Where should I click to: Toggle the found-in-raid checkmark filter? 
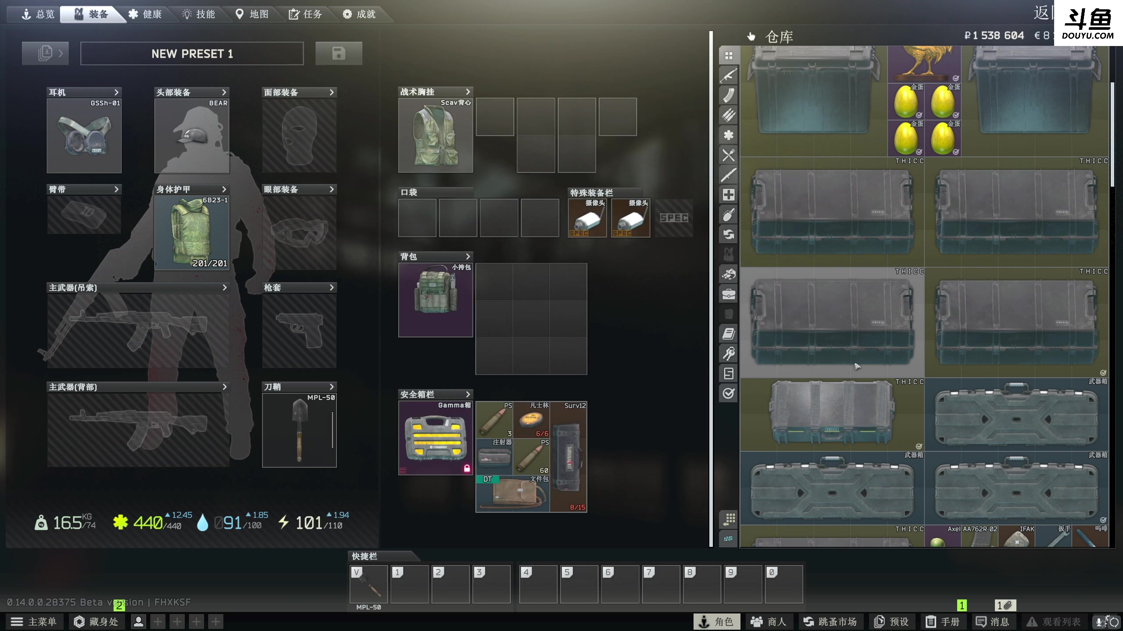729,393
